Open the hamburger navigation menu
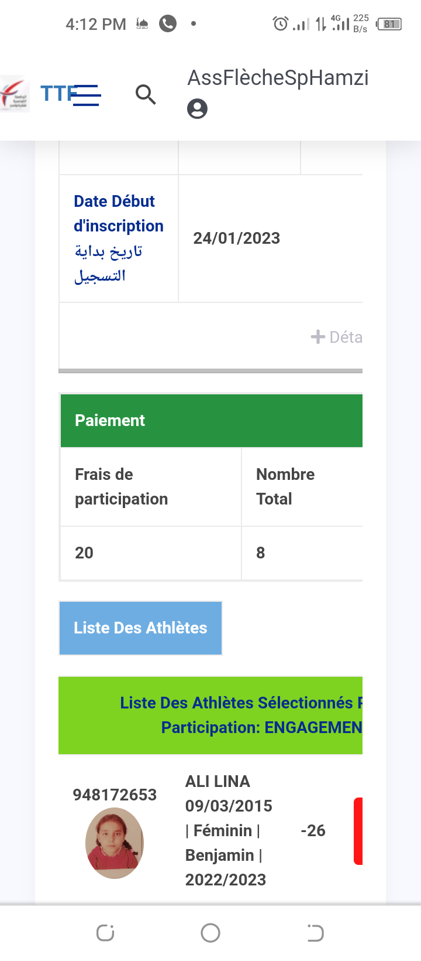Image resolution: width=421 pixels, height=961 pixels. click(88, 95)
